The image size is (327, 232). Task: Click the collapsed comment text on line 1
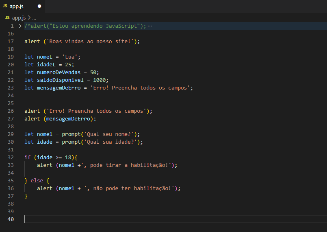tap(85, 26)
